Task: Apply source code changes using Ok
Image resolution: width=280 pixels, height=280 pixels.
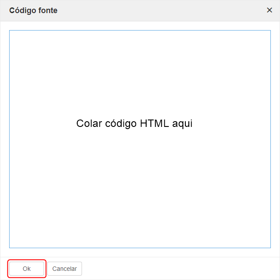Action: 27,269
